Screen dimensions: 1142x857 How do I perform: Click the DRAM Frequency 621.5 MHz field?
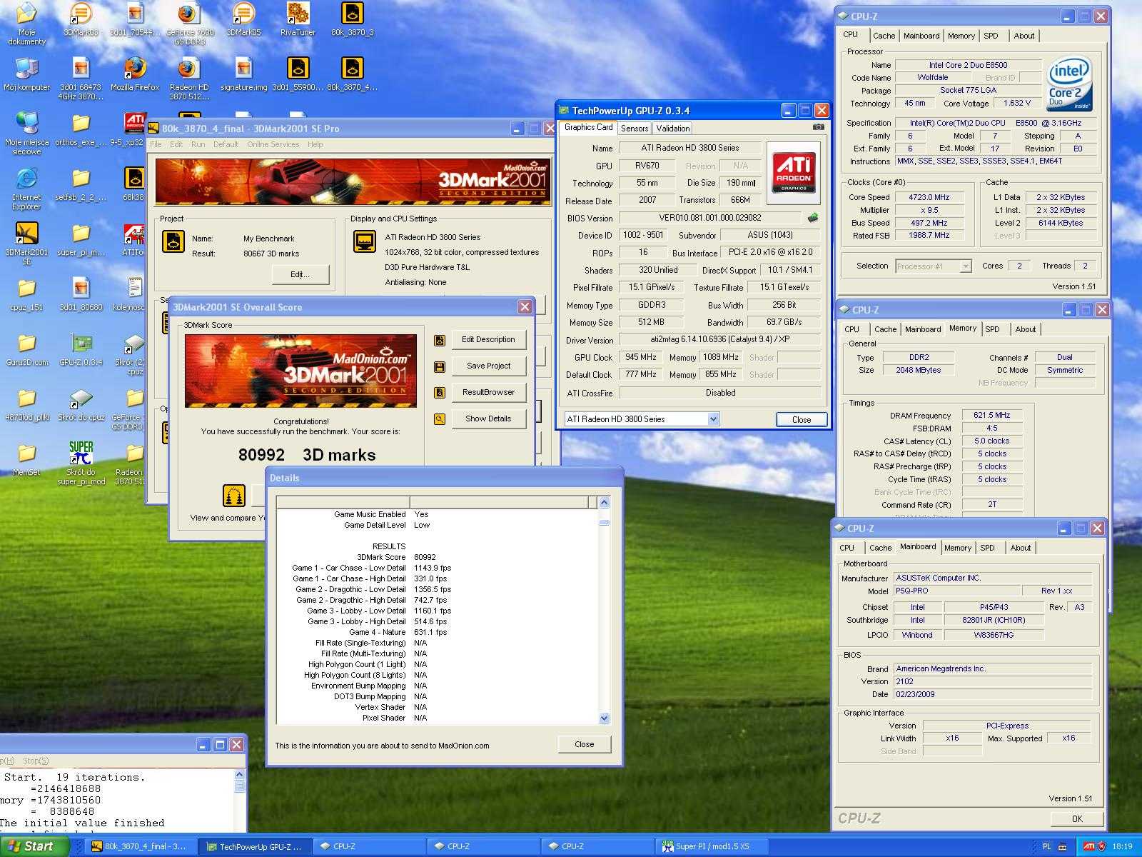pos(991,416)
